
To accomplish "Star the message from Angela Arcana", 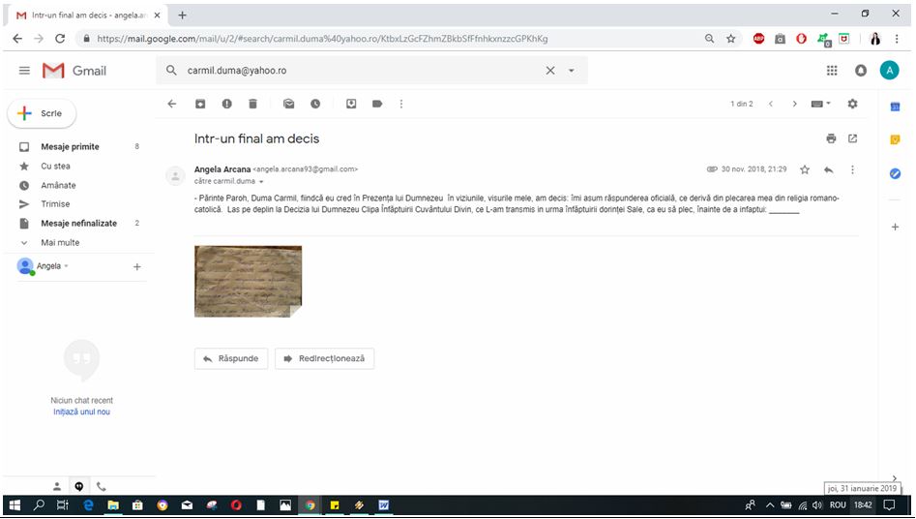I will click(x=805, y=169).
